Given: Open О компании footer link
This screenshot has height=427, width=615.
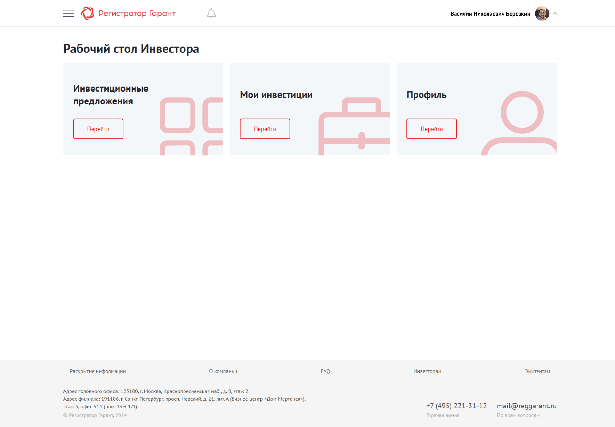Looking at the screenshot, I should (x=223, y=371).
